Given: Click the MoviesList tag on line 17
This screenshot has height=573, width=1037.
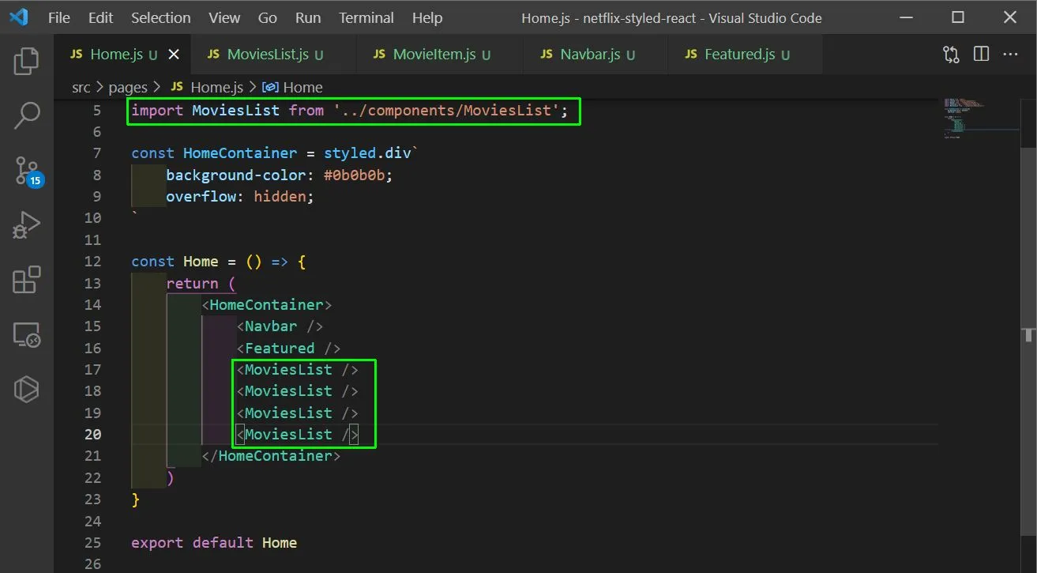Looking at the screenshot, I should click(297, 369).
